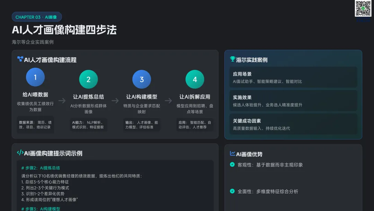The height and width of the screenshot is (211, 374).
Task: Click the 特质与企业要求匹配映射 description
Action: point(142,109)
